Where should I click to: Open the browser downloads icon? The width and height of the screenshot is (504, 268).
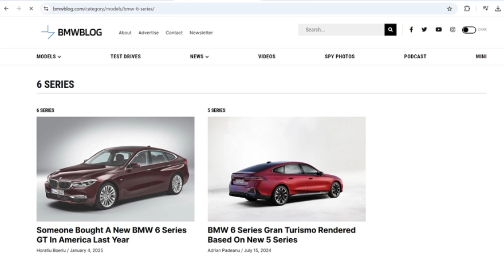pyautogui.click(x=498, y=9)
